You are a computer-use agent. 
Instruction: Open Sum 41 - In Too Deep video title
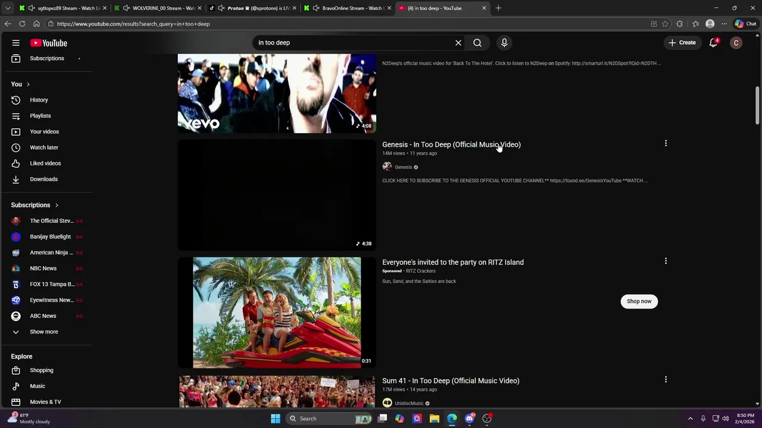click(451, 380)
